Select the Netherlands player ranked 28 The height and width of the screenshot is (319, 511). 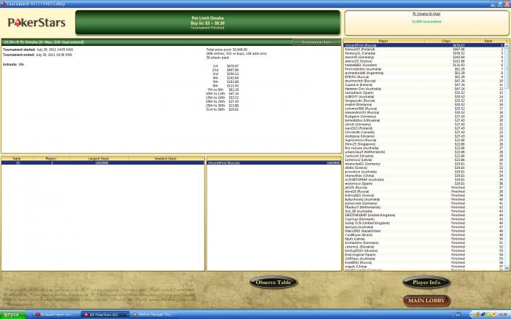pos(424,152)
